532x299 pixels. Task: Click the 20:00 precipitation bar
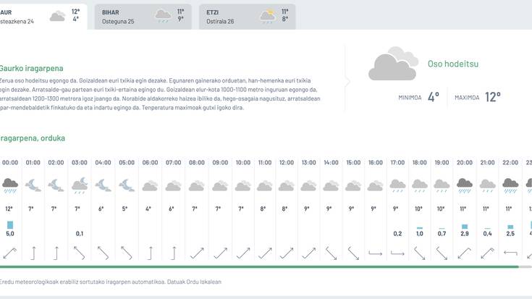pyautogui.click(x=465, y=227)
